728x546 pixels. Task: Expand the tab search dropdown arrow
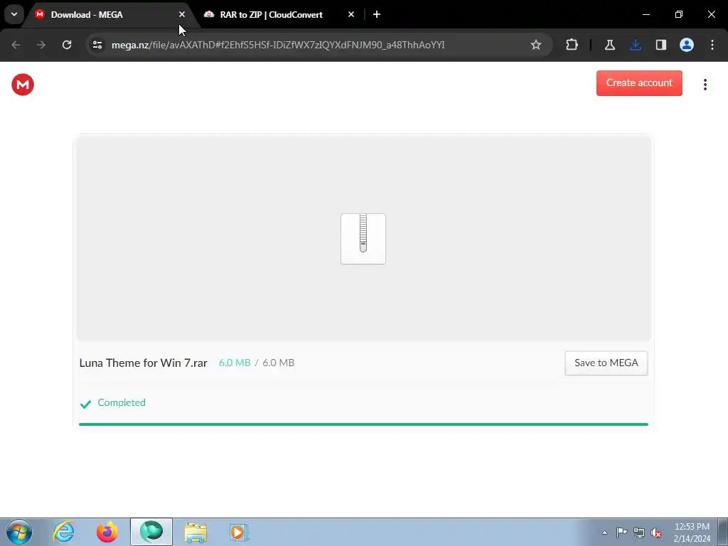(x=14, y=14)
